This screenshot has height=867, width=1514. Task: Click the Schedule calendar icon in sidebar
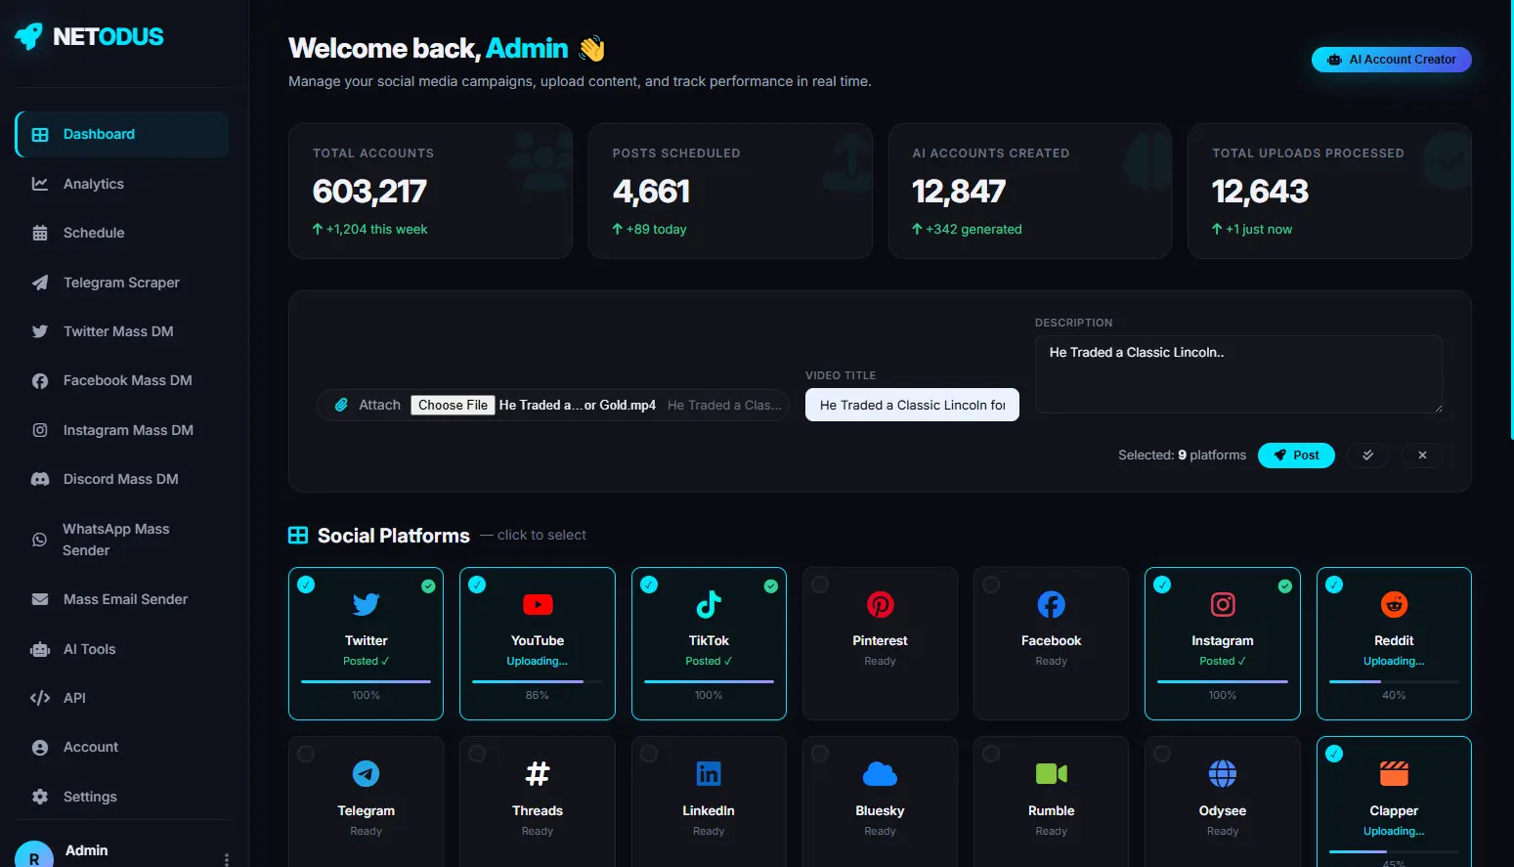point(40,233)
